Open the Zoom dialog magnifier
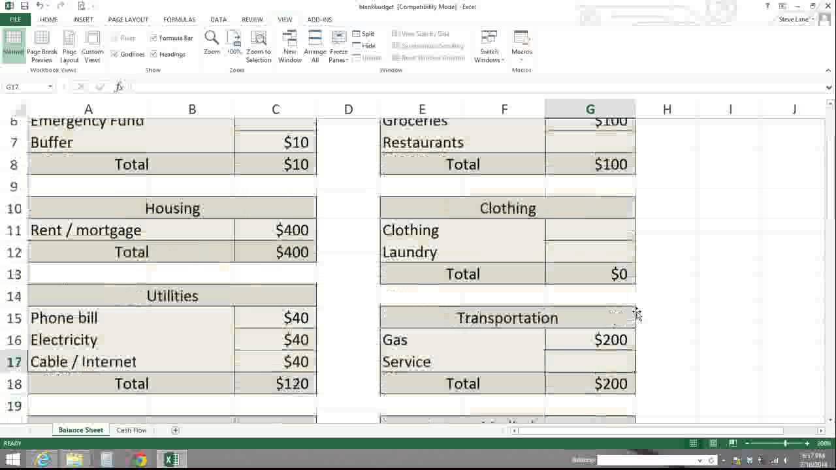836x470 pixels. click(212, 43)
